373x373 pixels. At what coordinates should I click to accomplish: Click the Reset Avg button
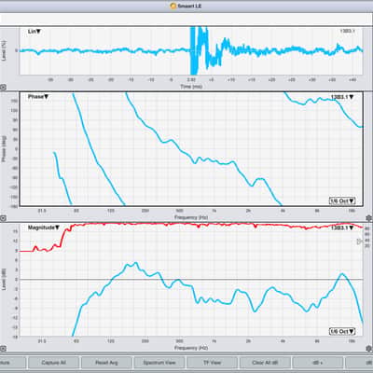click(106, 363)
